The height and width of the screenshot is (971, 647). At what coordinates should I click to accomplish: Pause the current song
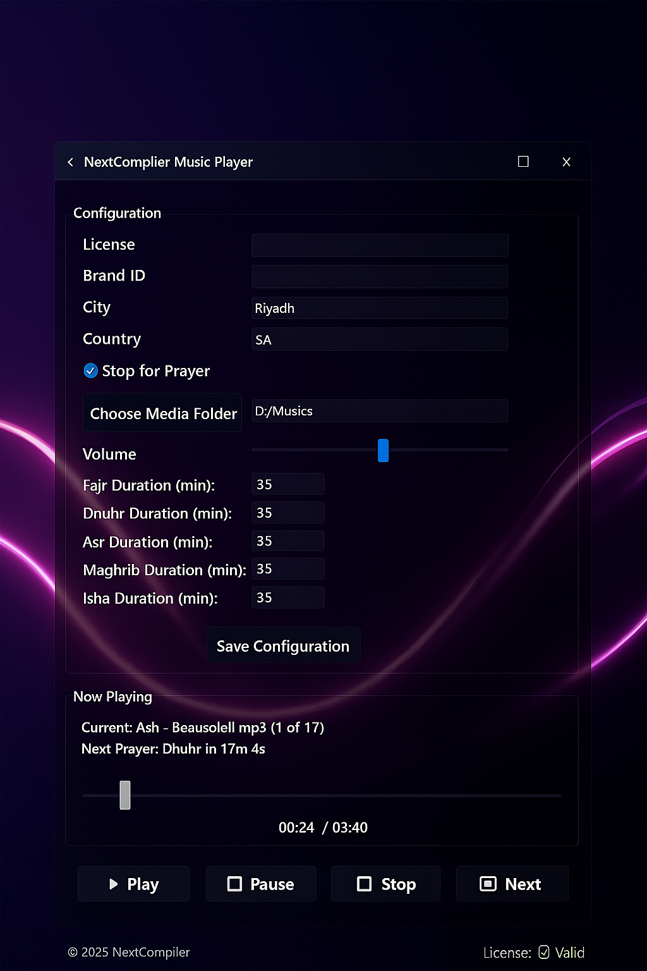pyautogui.click(x=260, y=884)
